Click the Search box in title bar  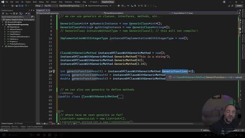coord(94,2)
